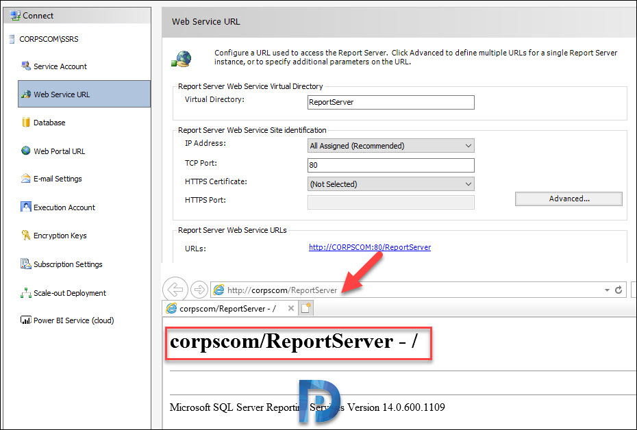Click the Web Service URL header globe icon
Image resolution: width=637 pixels, height=430 pixels.
(182, 60)
